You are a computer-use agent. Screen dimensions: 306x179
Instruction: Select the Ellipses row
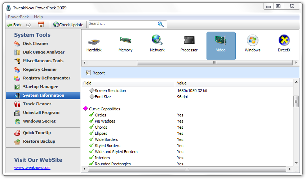tap(187, 133)
